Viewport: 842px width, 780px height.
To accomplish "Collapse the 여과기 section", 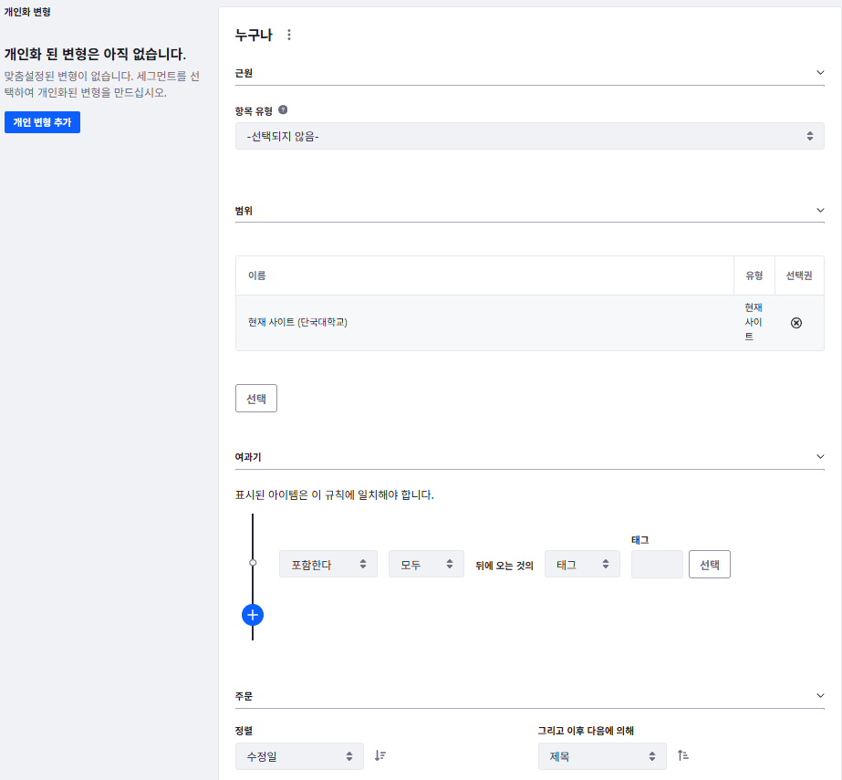I will coord(819,456).
